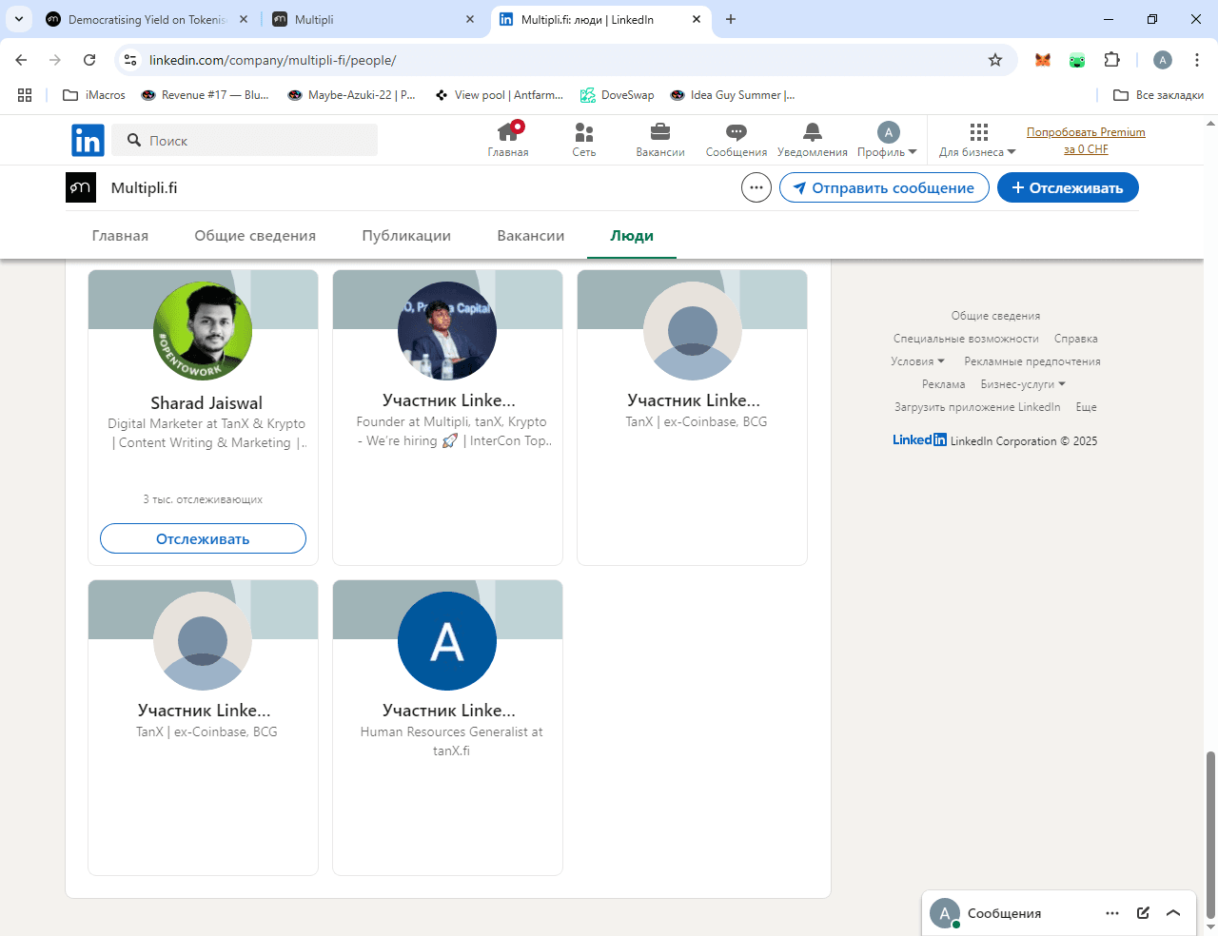Close the Multipli browser tab
Image resolution: width=1218 pixels, height=936 pixels.
click(470, 19)
